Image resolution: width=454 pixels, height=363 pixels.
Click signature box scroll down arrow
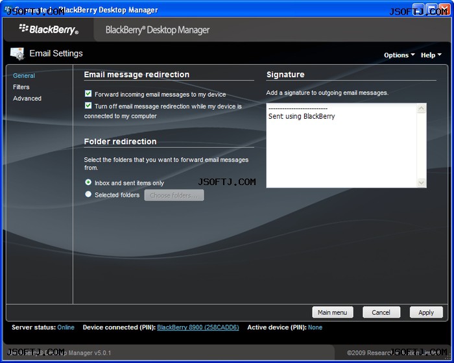[422, 182]
